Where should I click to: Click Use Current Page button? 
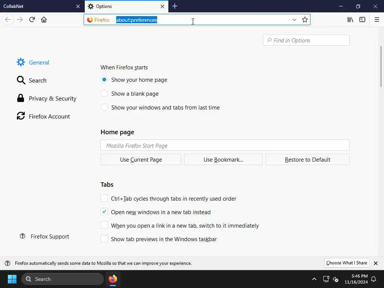[141, 160]
